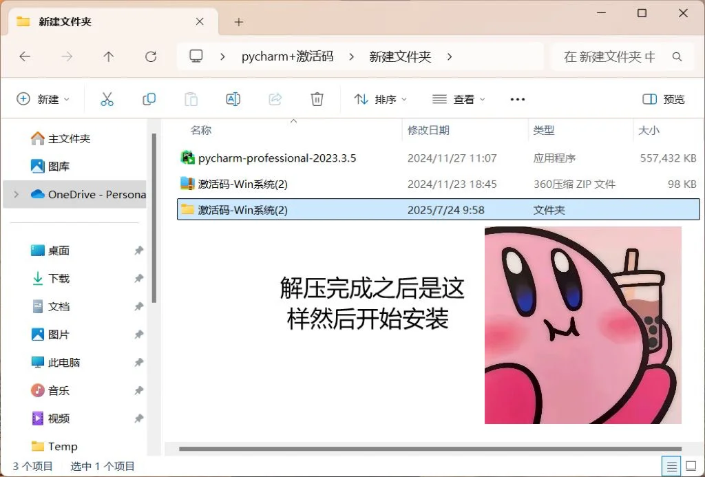Viewport: 705px width, 477px height.
Task: Navigate to pycharm+激活码 via the breadcrumb
Action: coord(287,57)
